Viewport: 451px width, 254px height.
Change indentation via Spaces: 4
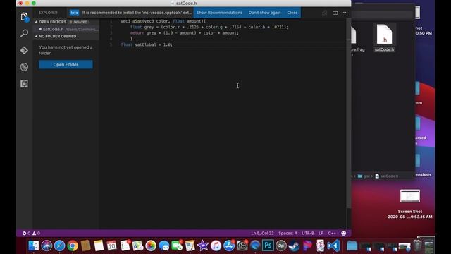coord(288,234)
